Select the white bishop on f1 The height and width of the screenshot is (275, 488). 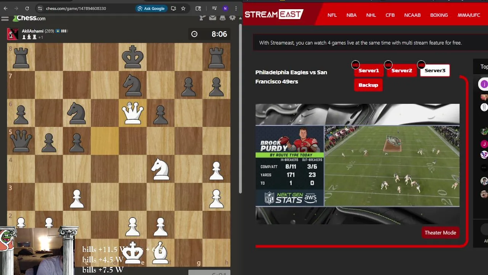(x=161, y=252)
